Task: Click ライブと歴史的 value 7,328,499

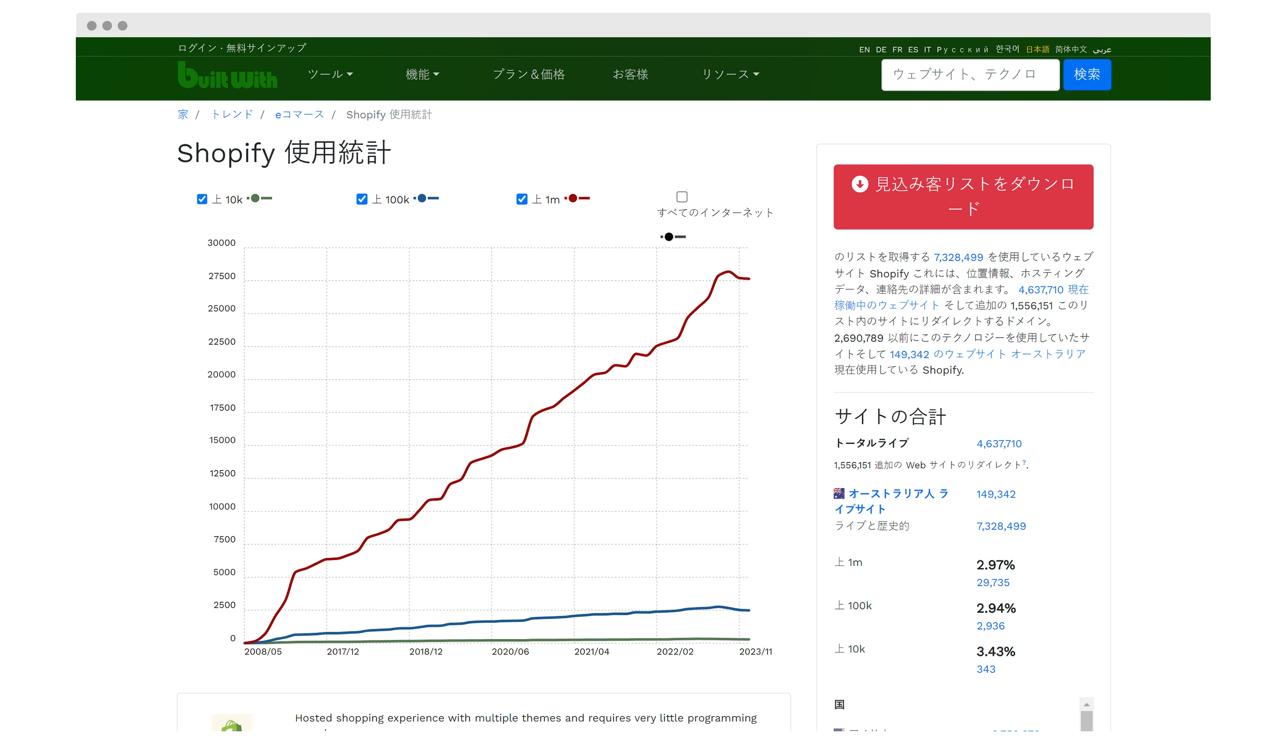Action: coord(1001,526)
